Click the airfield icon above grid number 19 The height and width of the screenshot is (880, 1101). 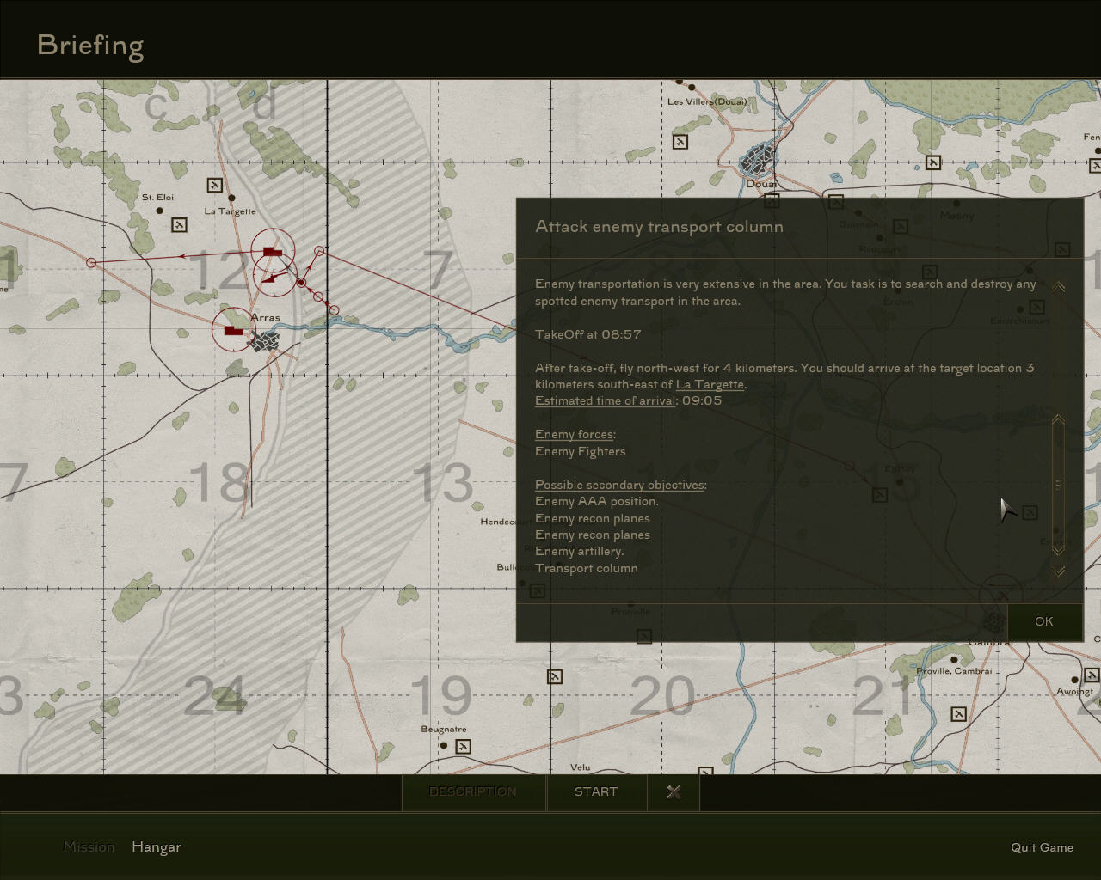pyautogui.click(x=555, y=677)
